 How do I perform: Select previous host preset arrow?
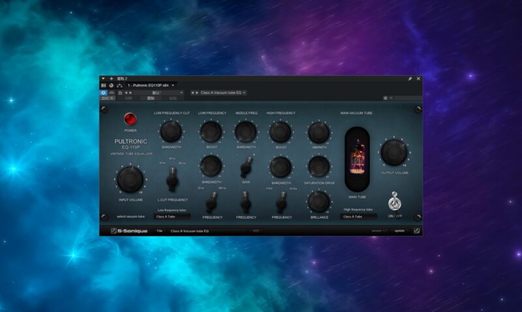click(x=126, y=93)
